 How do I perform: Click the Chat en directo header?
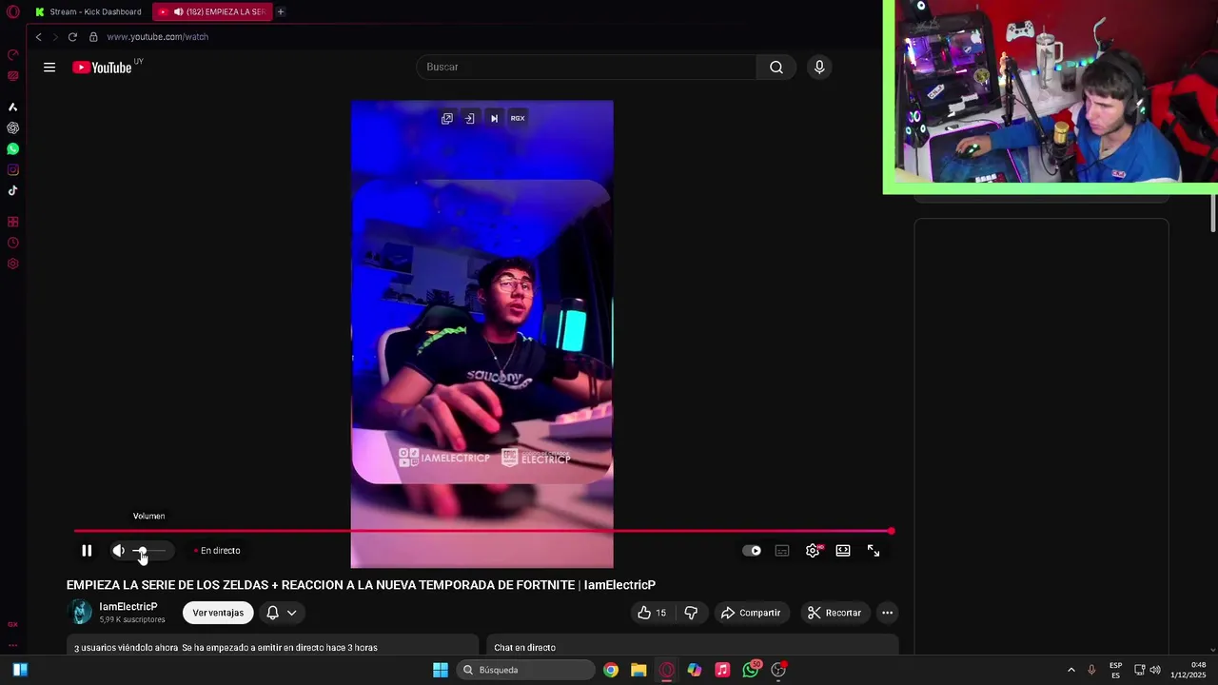[x=525, y=648]
